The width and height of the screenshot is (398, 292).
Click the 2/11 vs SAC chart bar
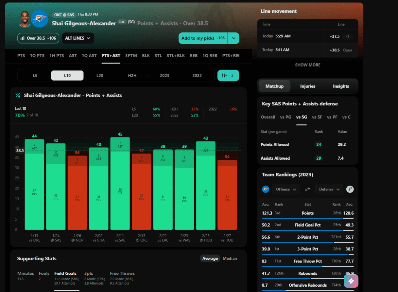coord(120,183)
